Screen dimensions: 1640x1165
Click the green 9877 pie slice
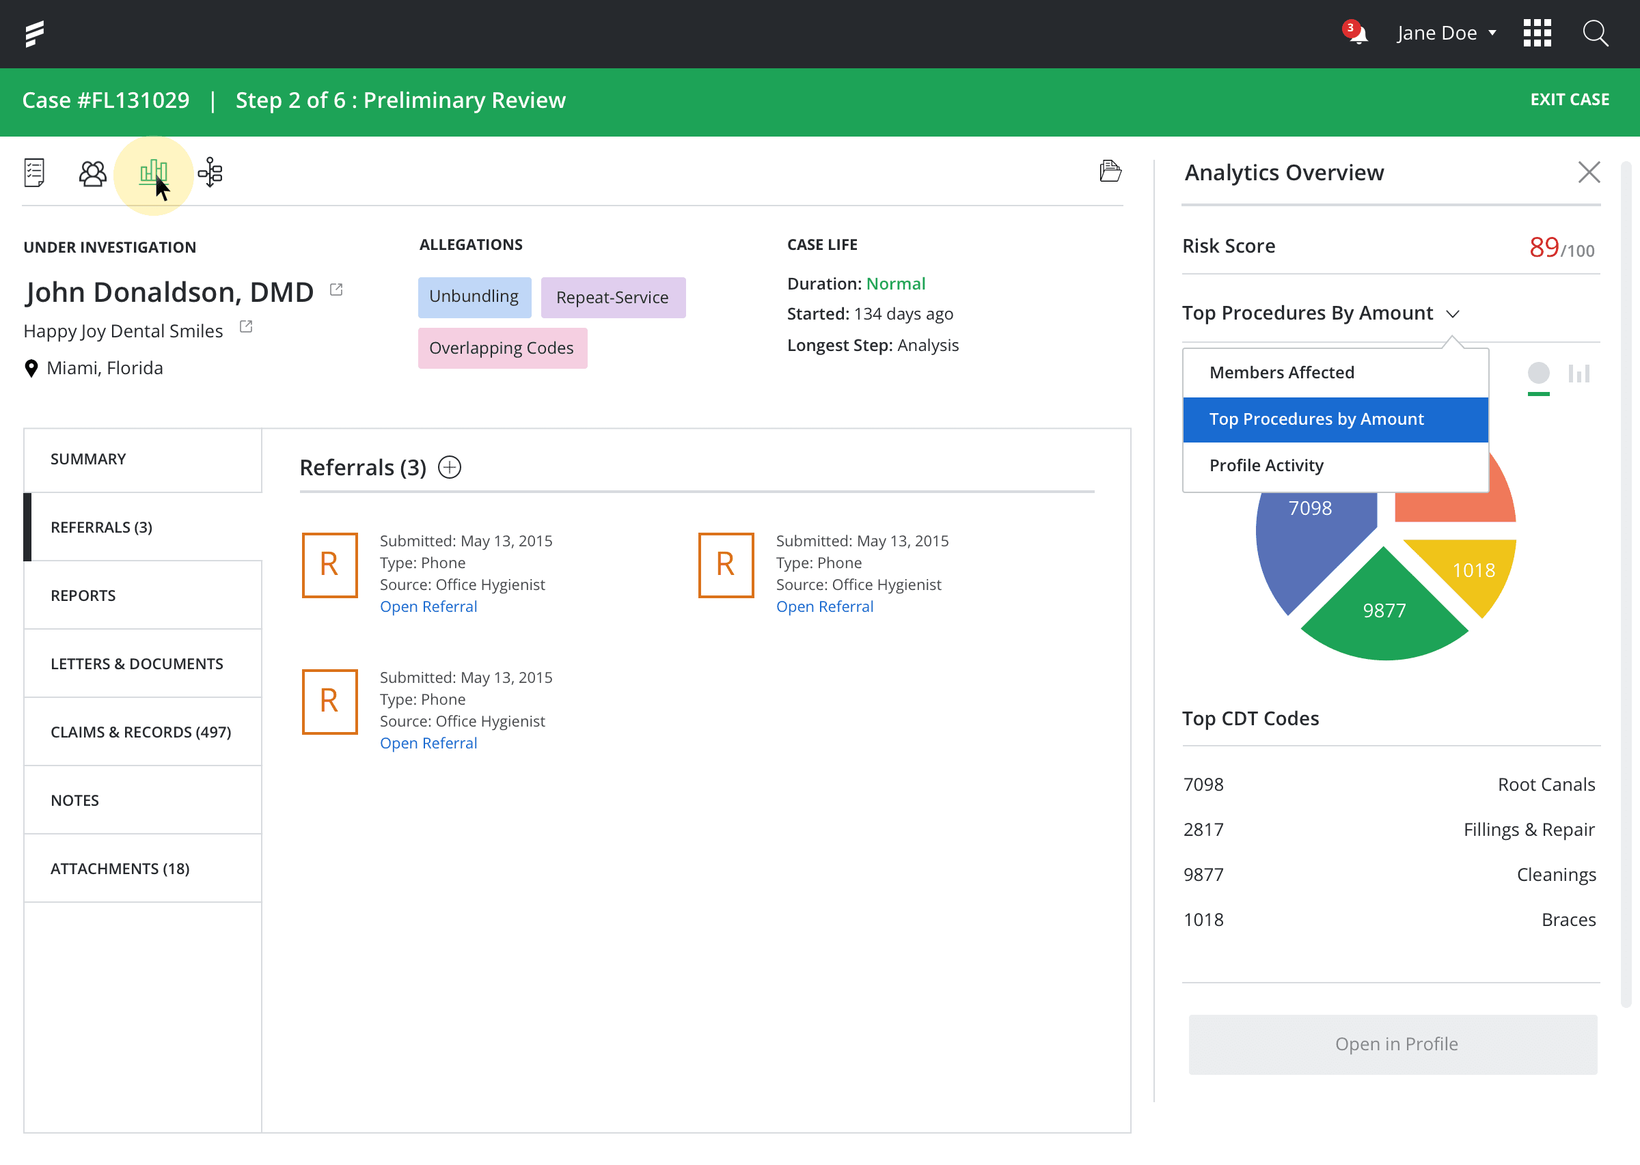pyautogui.click(x=1383, y=610)
